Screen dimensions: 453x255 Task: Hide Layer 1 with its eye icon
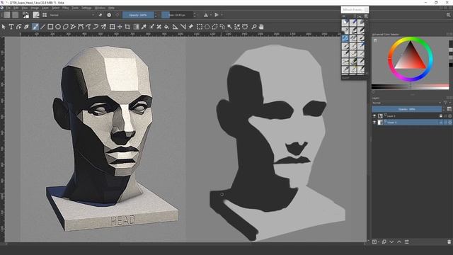tap(374, 116)
